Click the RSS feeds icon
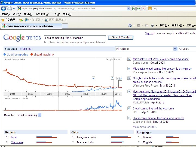 [139, 26]
